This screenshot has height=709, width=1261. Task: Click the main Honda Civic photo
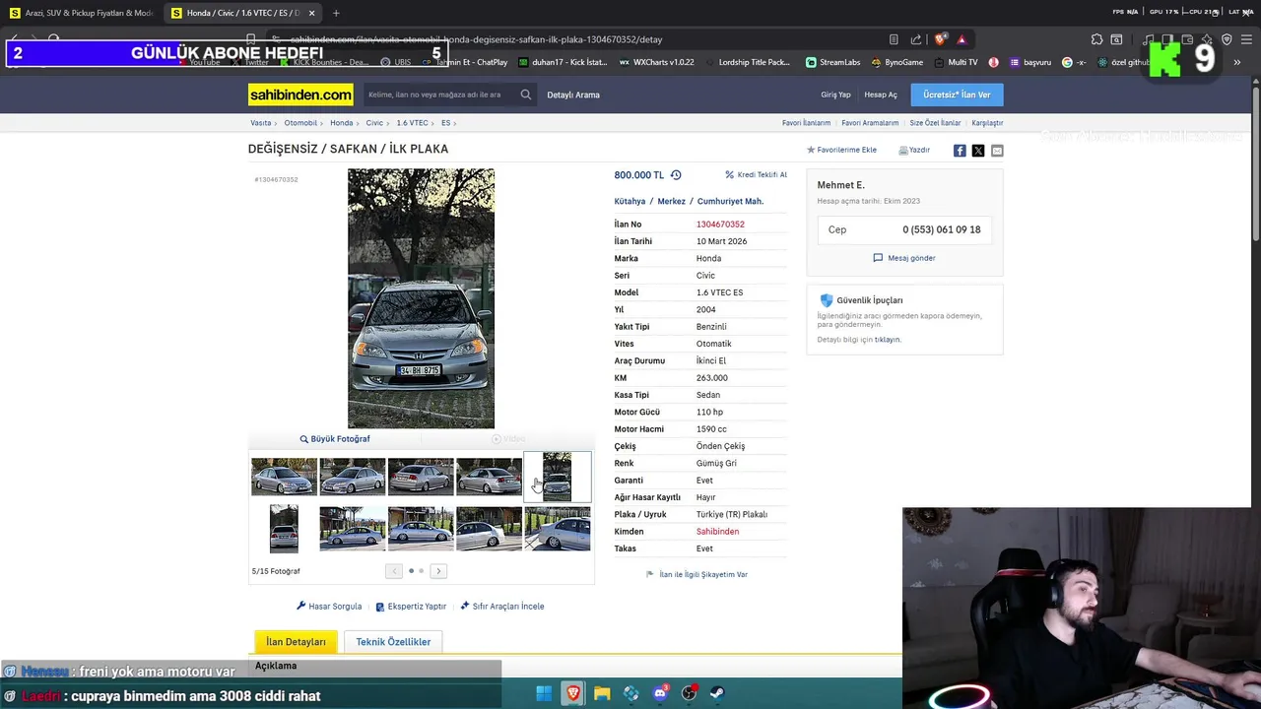[421, 298]
